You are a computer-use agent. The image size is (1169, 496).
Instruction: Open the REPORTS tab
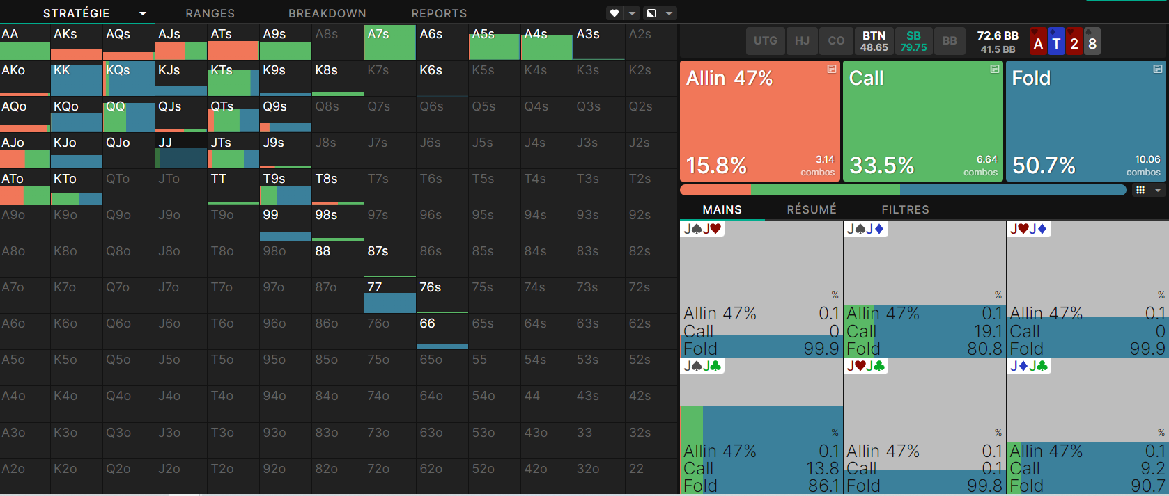click(439, 13)
